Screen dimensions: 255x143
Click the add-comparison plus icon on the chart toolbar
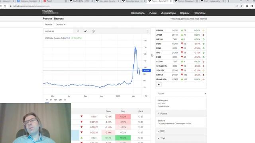click(93, 31)
